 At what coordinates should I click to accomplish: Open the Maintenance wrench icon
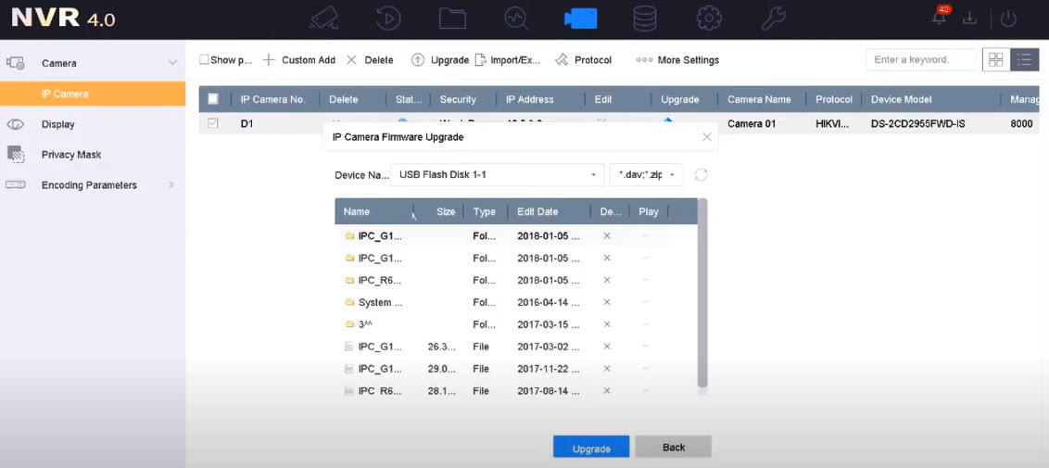tap(773, 19)
